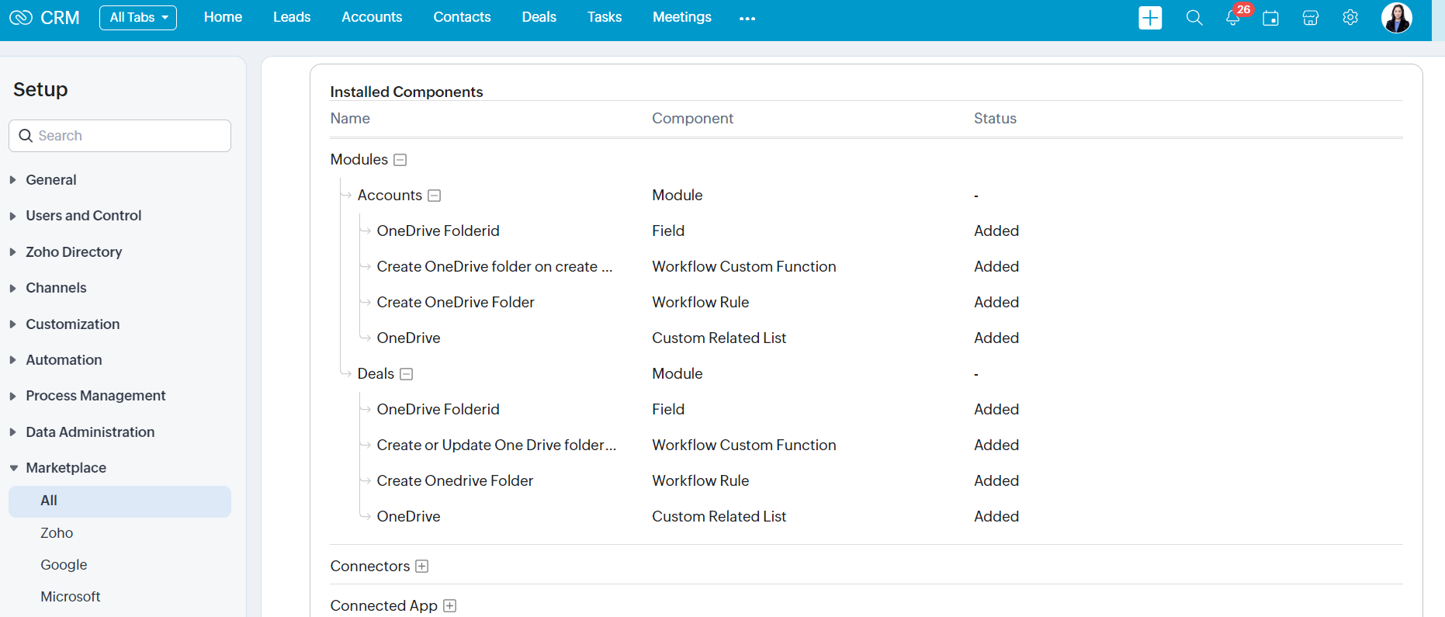Go to the Home tab
Viewport: 1445px width, 617px height.
[223, 17]
